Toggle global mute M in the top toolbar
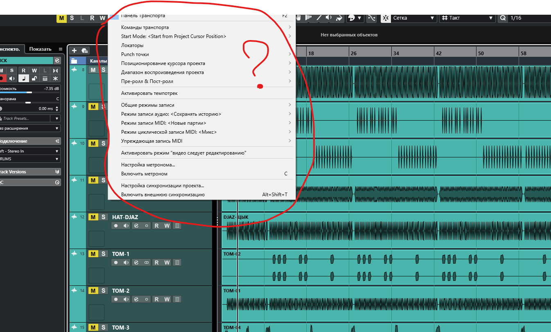Image resolution: width=551 pixels, height=332 pixels. point(61,18)
